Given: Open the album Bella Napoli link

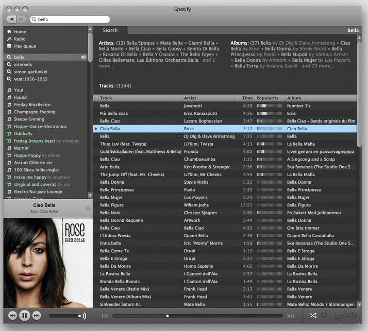Looking at the screenshot, I should tap(294, 55).
